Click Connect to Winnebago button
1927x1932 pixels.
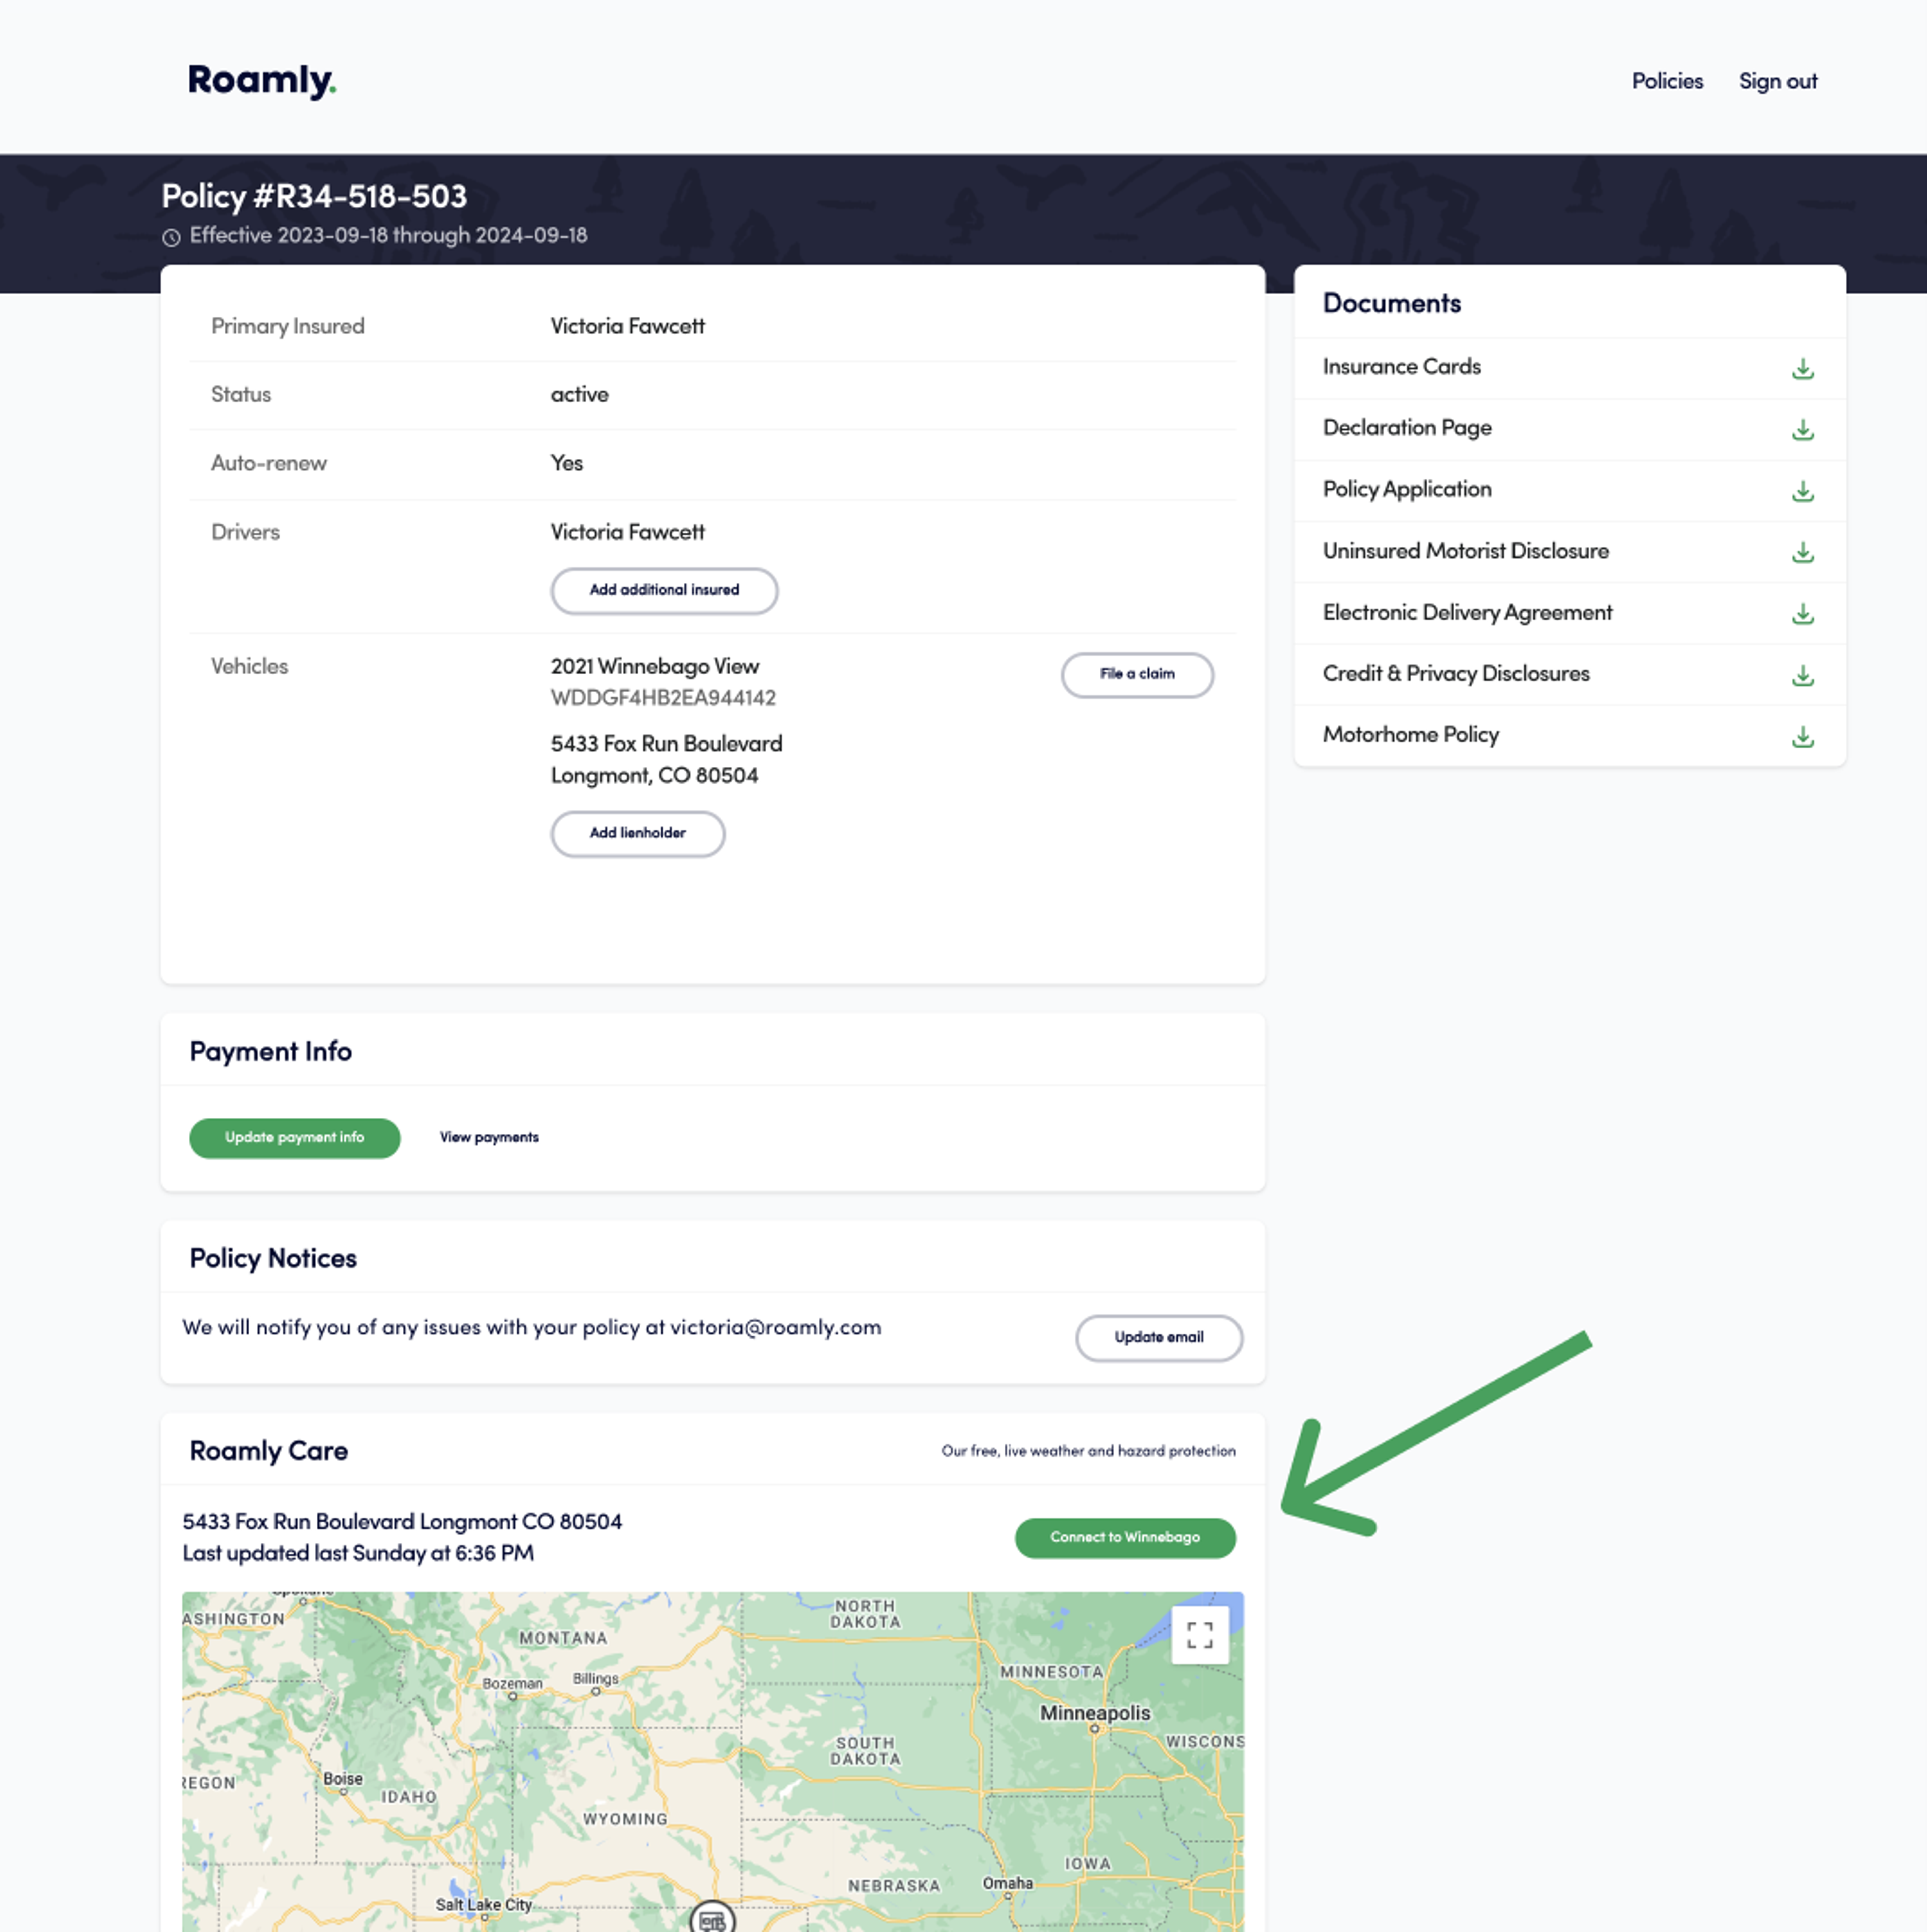coord(1125,1537)
